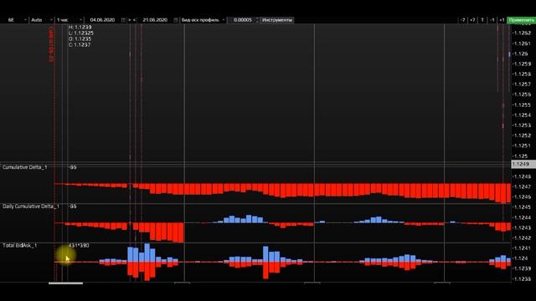This screenshot has width=536, height=301.
Task: Click the +7 days shift button
Action: (472, 20)
